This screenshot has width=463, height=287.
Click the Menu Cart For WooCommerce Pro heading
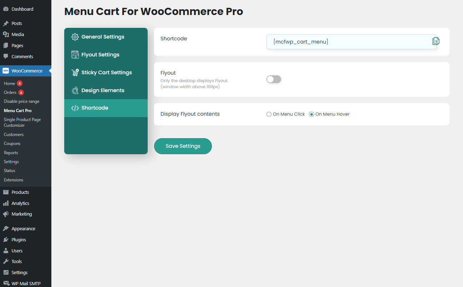click(154, 11)
